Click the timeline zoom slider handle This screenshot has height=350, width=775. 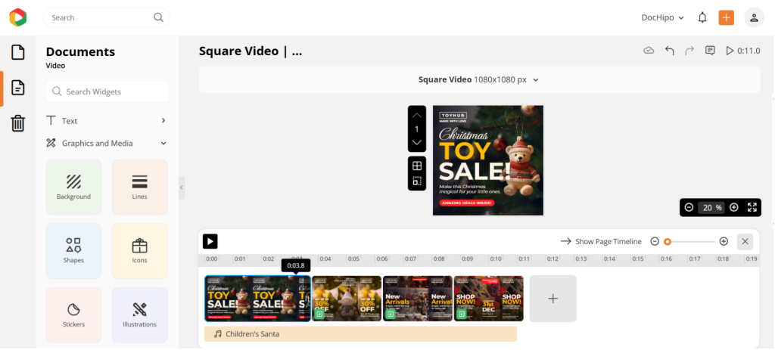[x=668, y=241]
